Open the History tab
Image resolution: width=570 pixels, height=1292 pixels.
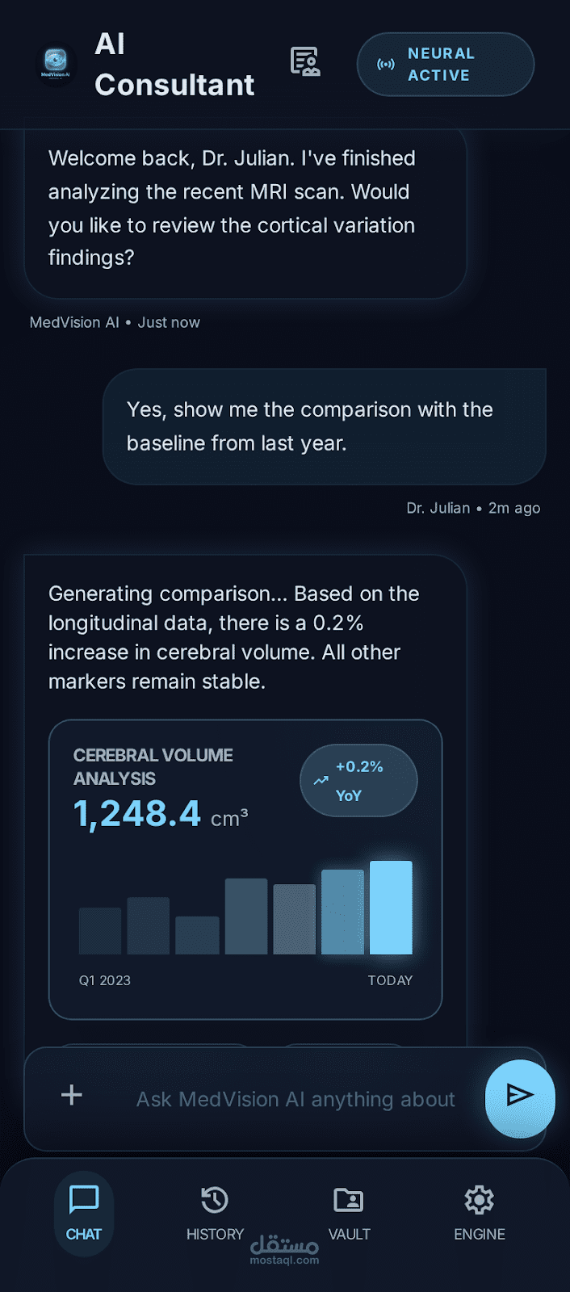pos(215,1213)
